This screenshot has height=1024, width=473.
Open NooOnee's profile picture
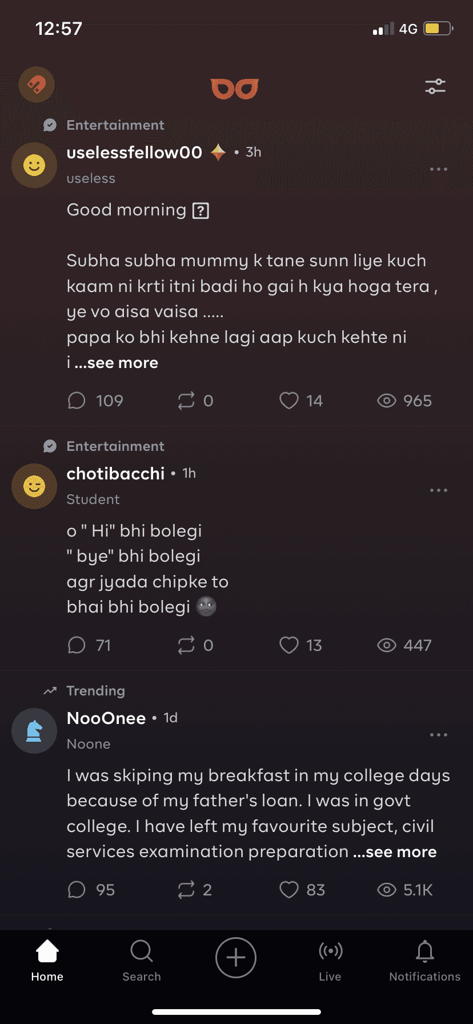[x=34, y=730]
